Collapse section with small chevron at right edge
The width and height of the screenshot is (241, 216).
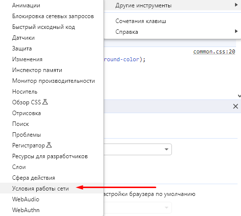(240, 96)
